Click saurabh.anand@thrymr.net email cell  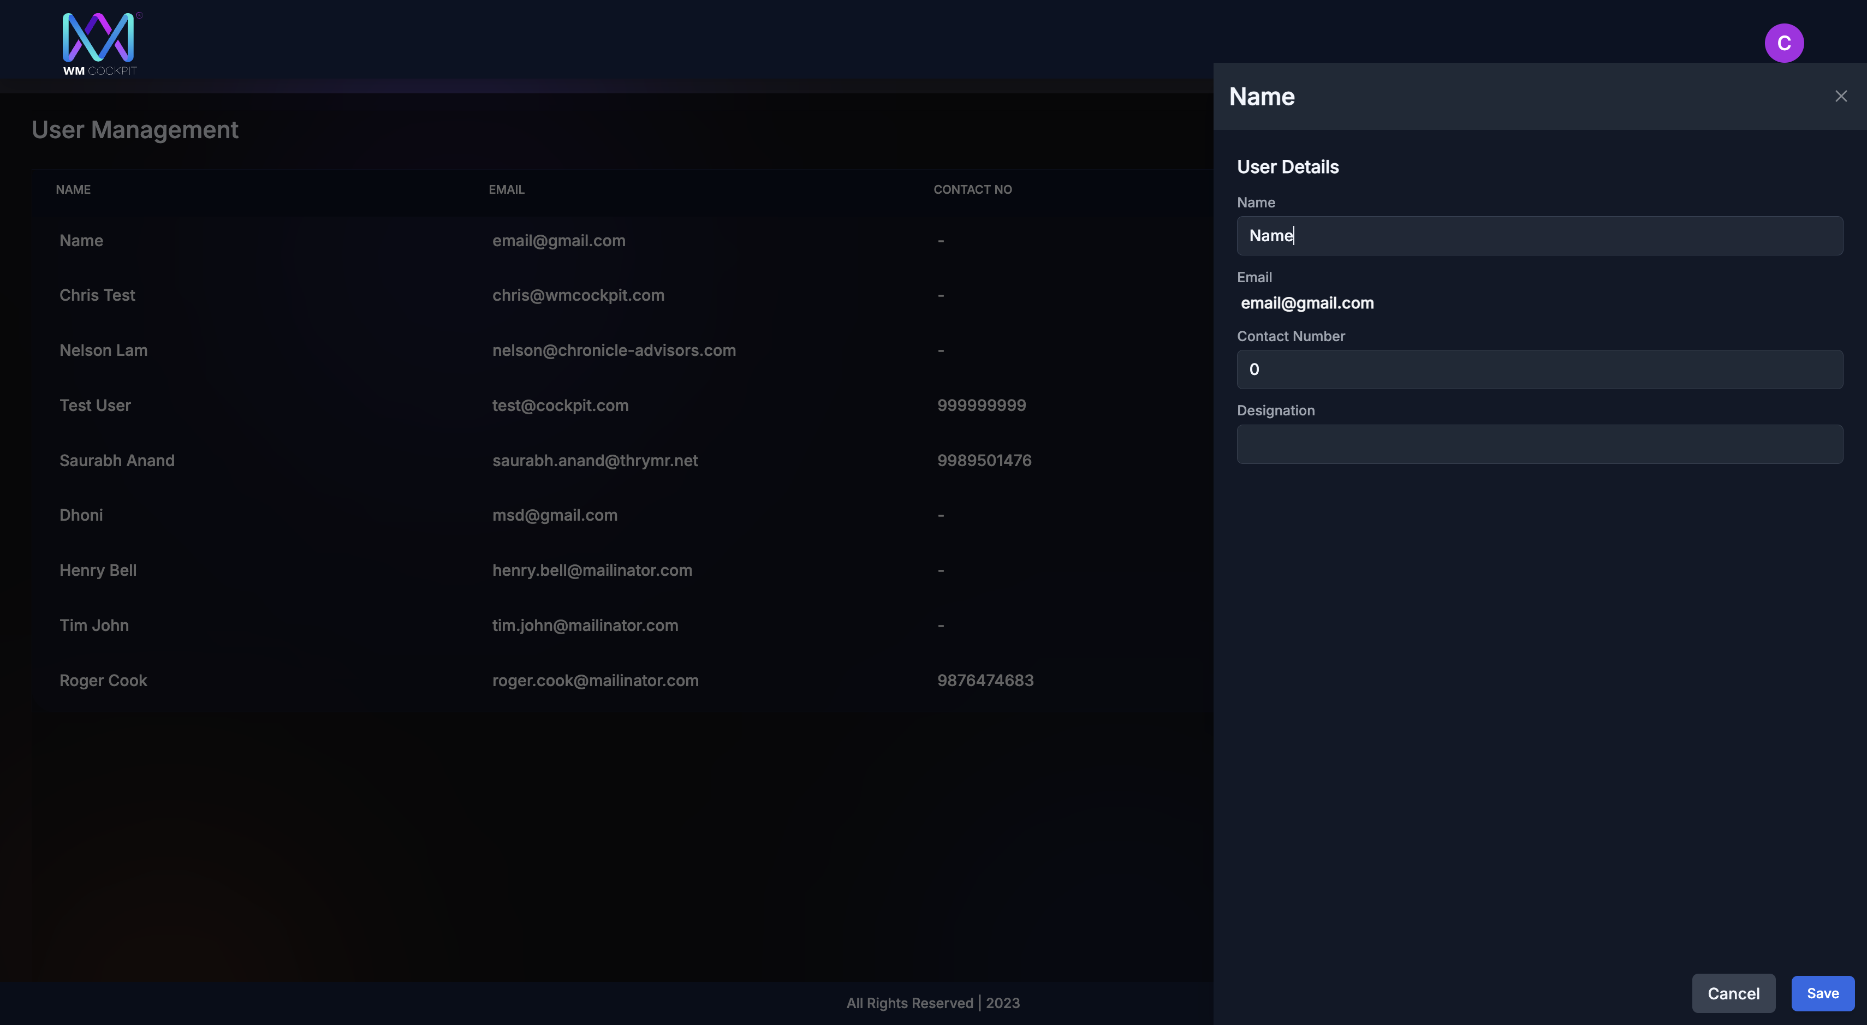594,460
